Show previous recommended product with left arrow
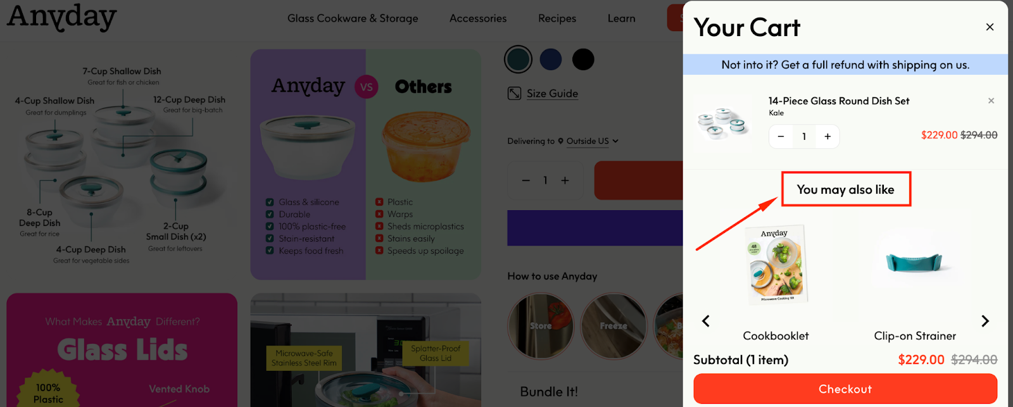1013x407 pixels. (x=706, y=321)
